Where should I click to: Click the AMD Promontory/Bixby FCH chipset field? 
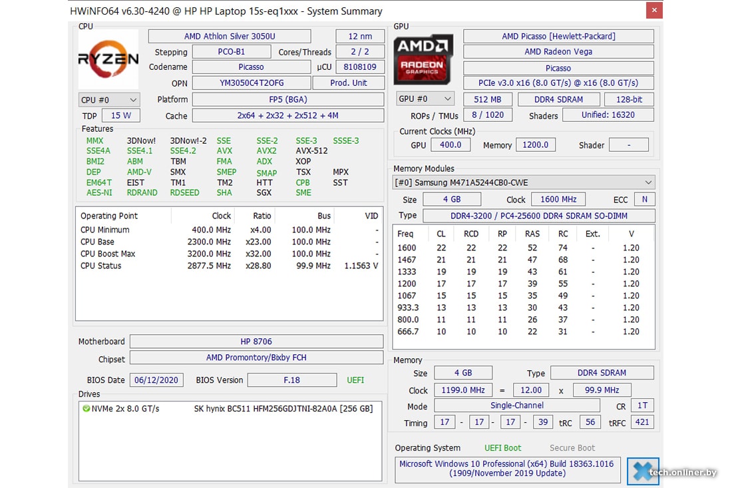[256, 358]
